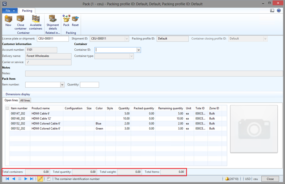Click the Close button
This screenshot has height=184, width=285.
[x=270, y=179]
